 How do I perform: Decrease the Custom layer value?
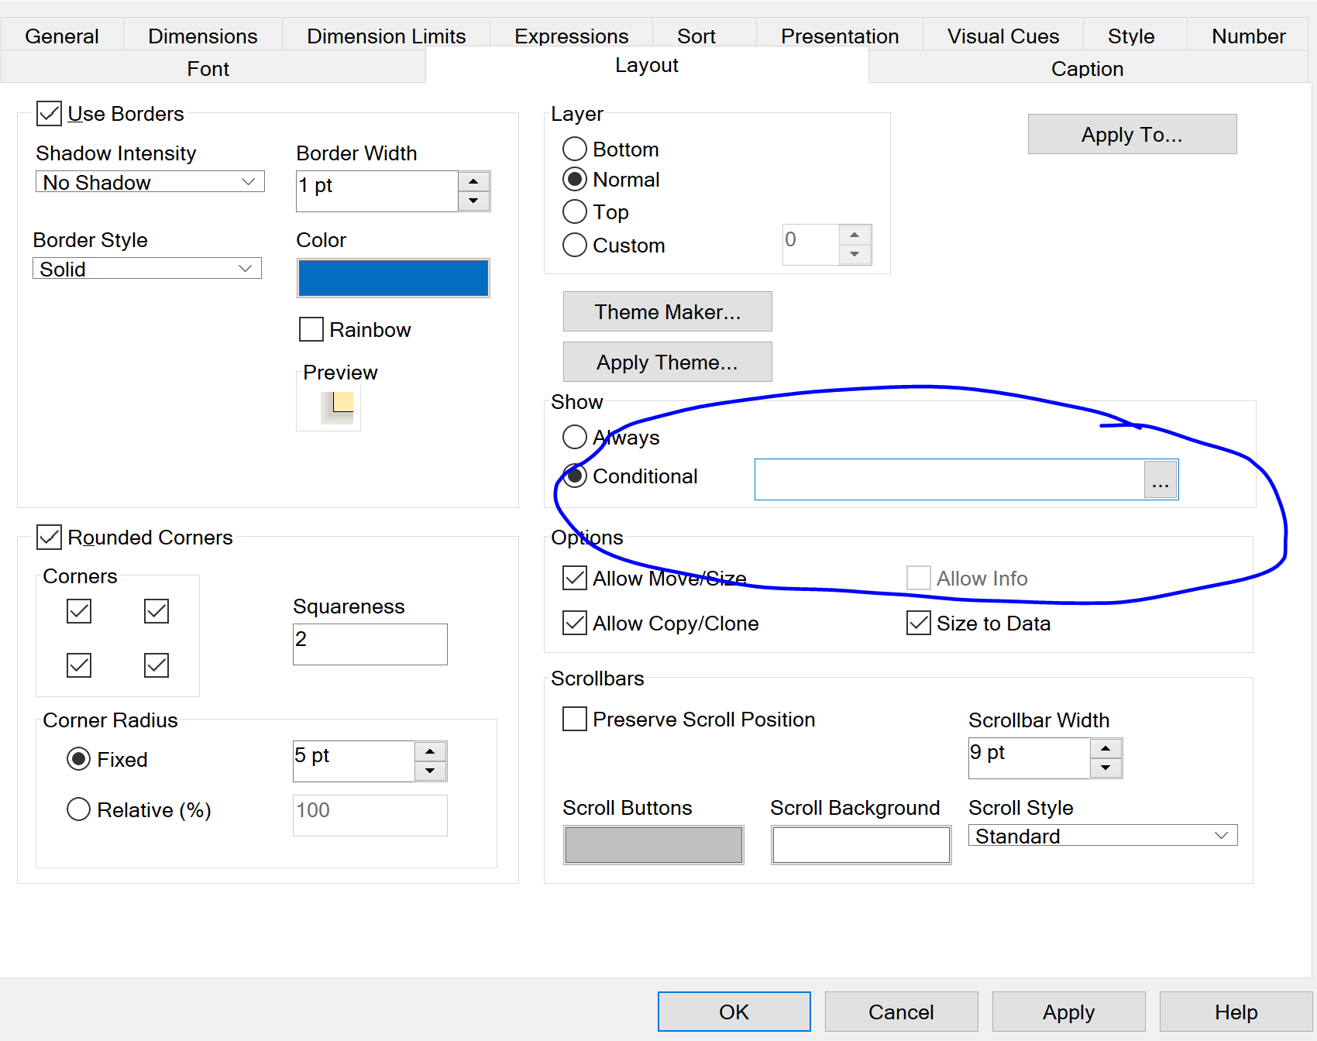click(855, 254)
